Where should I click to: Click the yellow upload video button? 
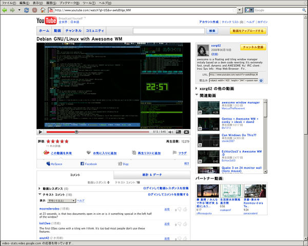(248, 31)
